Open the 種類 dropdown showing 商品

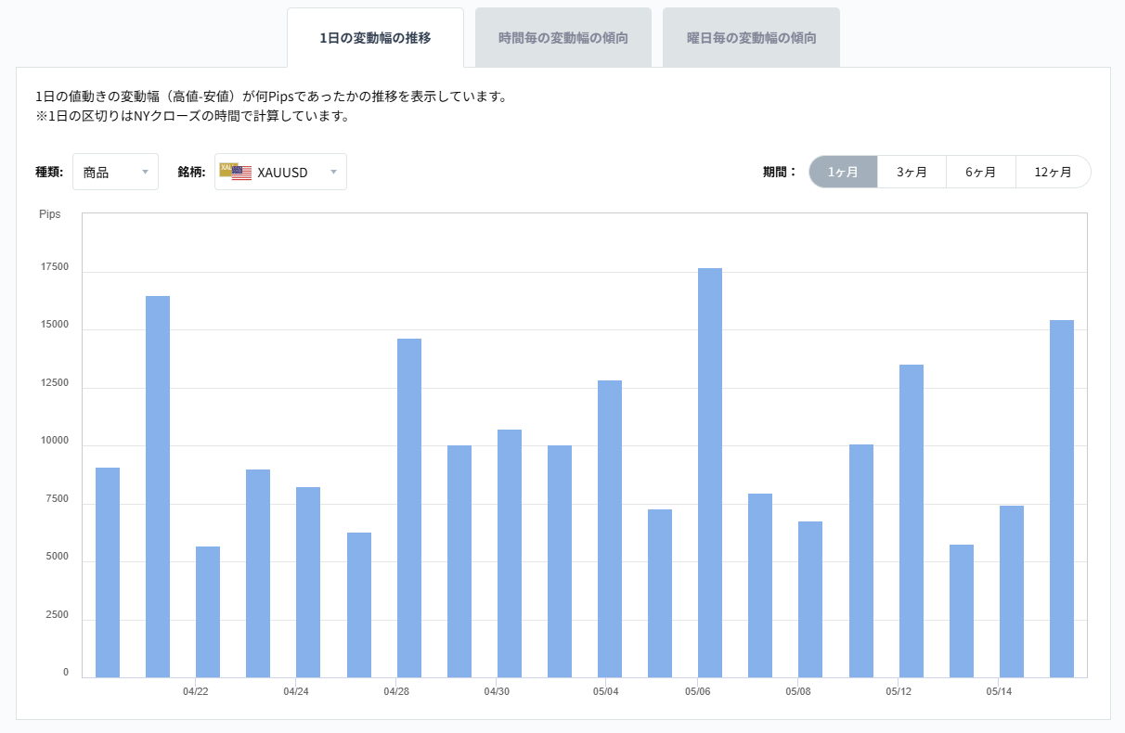click(x=115, y=172)
